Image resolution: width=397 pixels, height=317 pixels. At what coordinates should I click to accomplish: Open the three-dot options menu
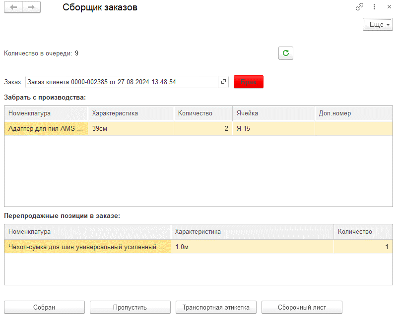coord(374,7)
